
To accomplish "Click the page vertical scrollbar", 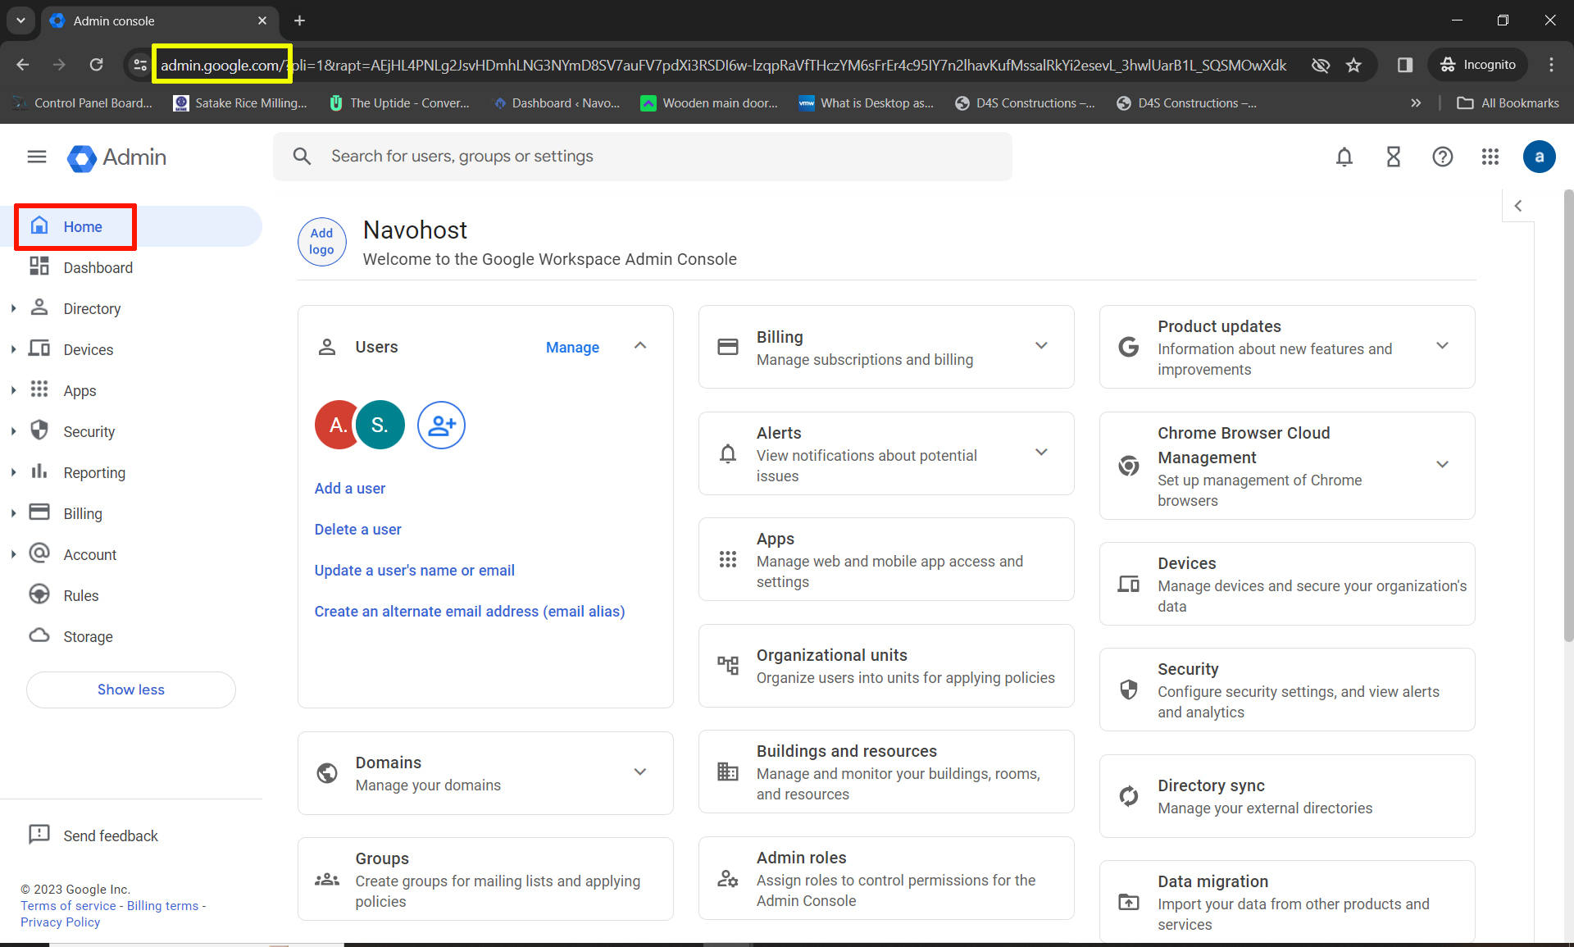I will coord(1568,414).
